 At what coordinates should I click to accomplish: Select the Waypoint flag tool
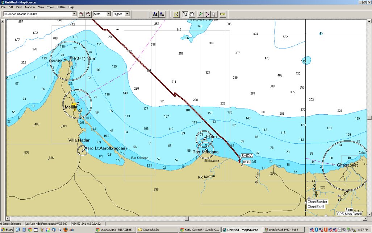click(x=201, y=14)
